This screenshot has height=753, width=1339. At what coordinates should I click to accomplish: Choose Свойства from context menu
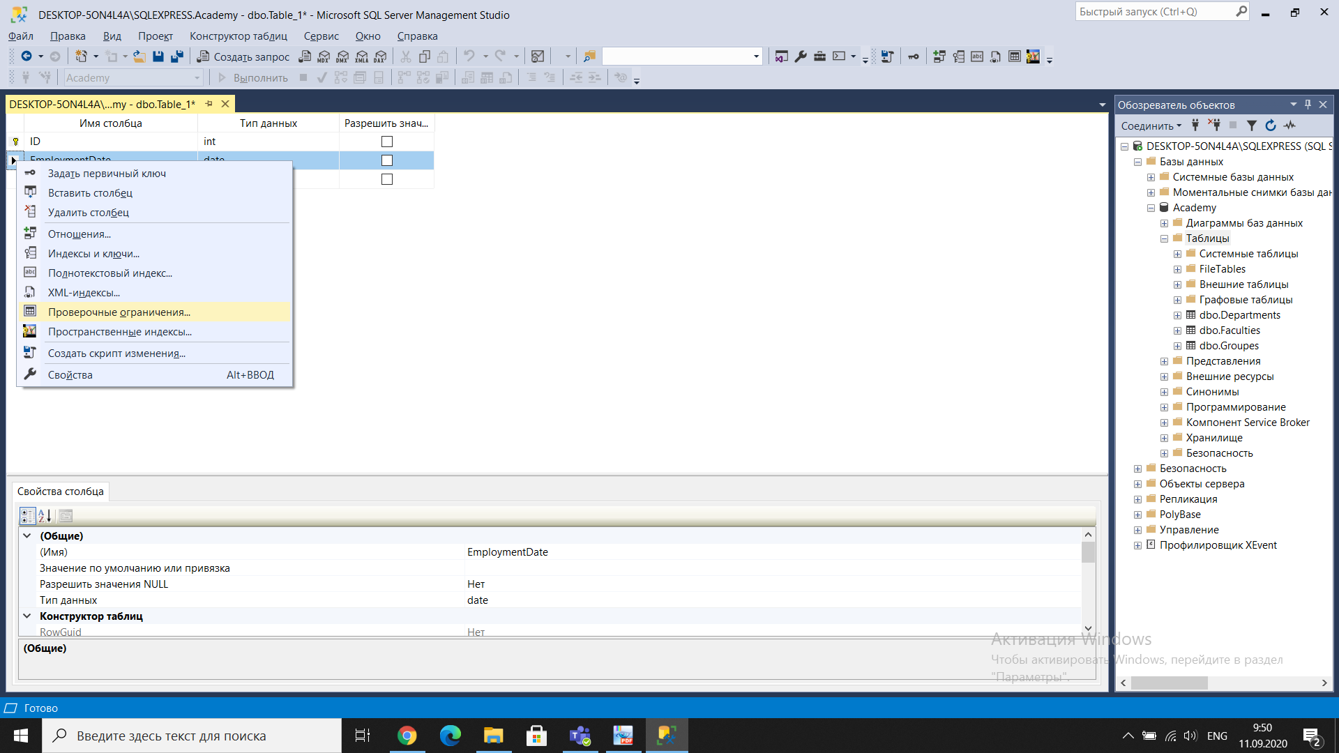(x=155, y=375)
